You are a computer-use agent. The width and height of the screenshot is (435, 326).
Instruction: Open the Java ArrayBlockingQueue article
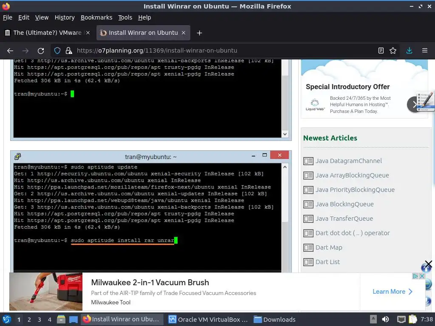(352, 175)
